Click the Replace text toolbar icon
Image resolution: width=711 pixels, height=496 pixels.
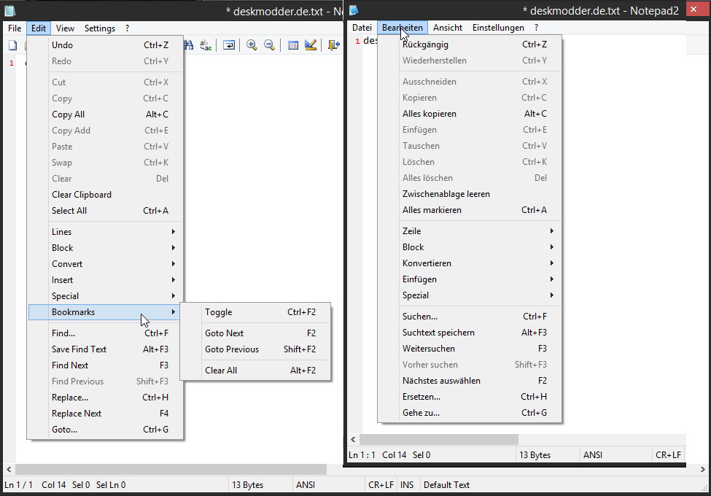point(206,45)
